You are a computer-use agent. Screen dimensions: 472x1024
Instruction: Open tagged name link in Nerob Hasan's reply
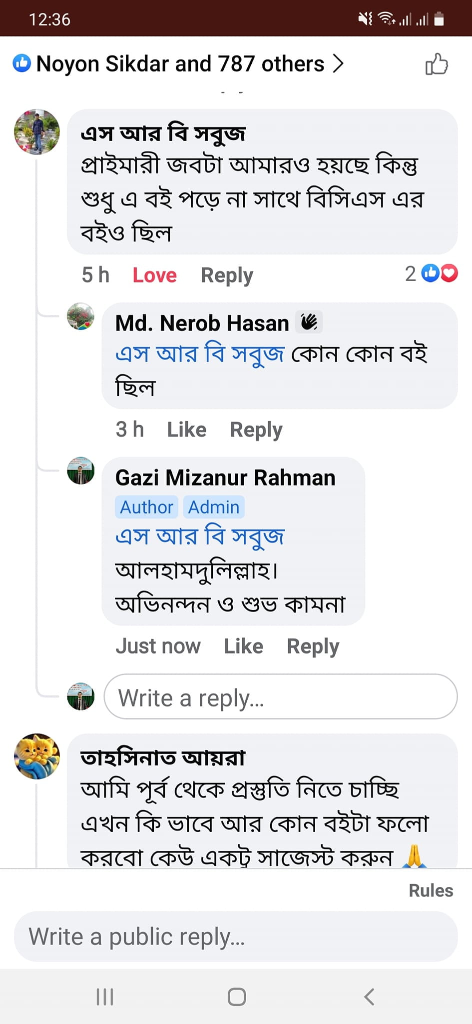pos(200,354)
